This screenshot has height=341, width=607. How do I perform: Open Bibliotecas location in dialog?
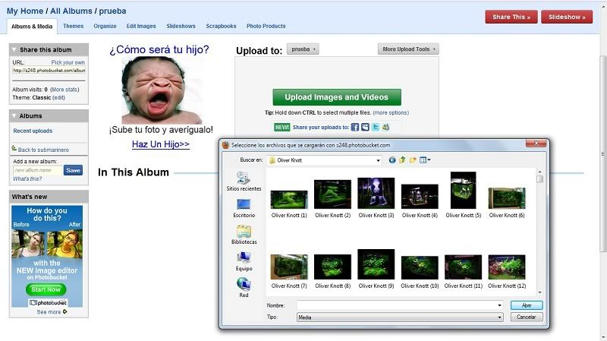244,235
